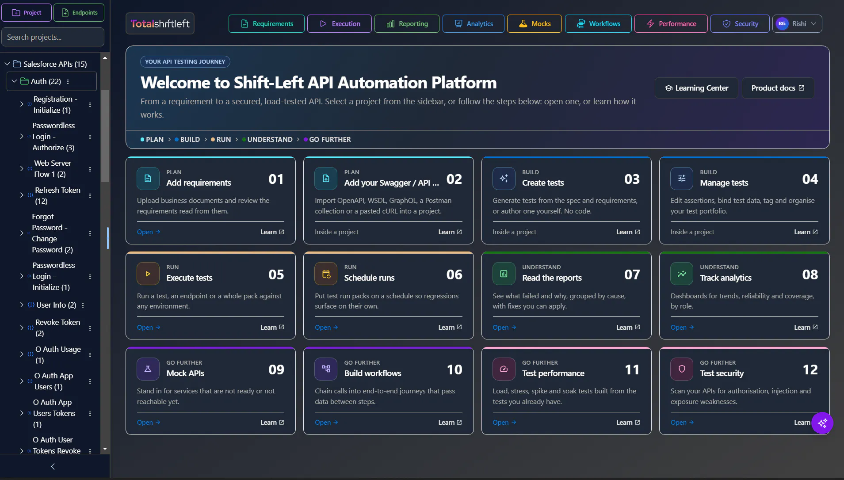Expand the Revoke Token (2) item

22,328
